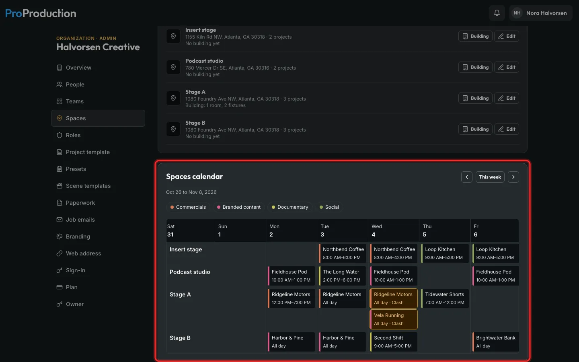Open Vela Running clash booking on Wednesday
The height and width of the screenshot is (362, 579).
coord(394,319)
